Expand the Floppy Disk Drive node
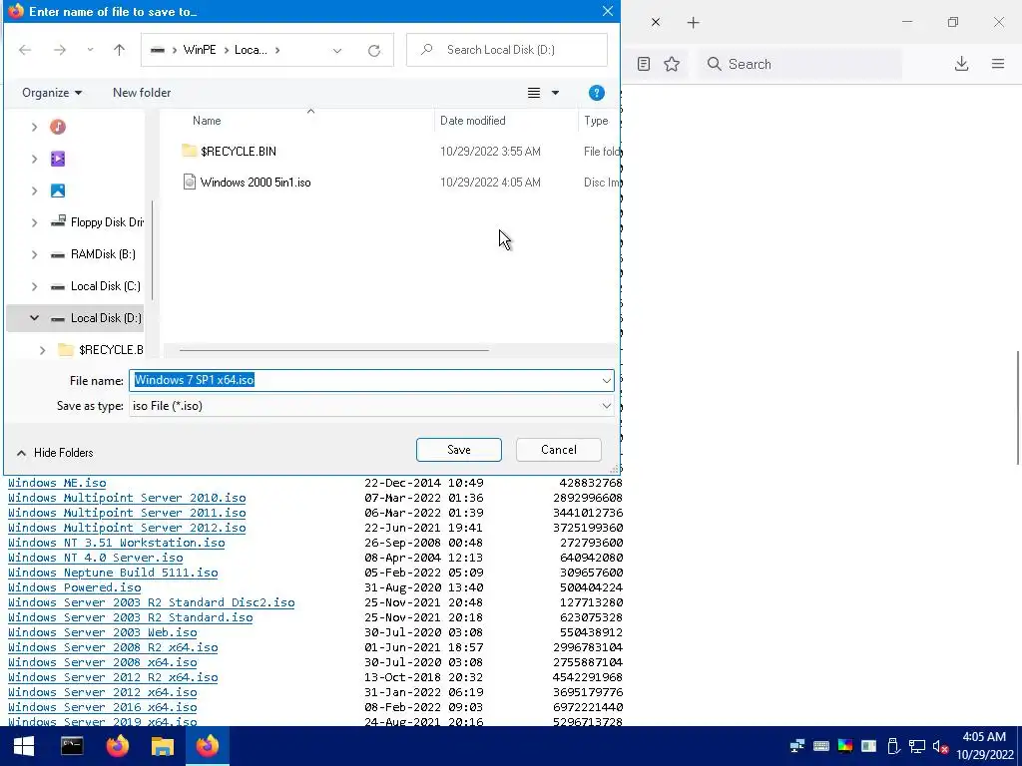Image resolution: width=1022 pixels, height=766 pixels. point(35,222)
